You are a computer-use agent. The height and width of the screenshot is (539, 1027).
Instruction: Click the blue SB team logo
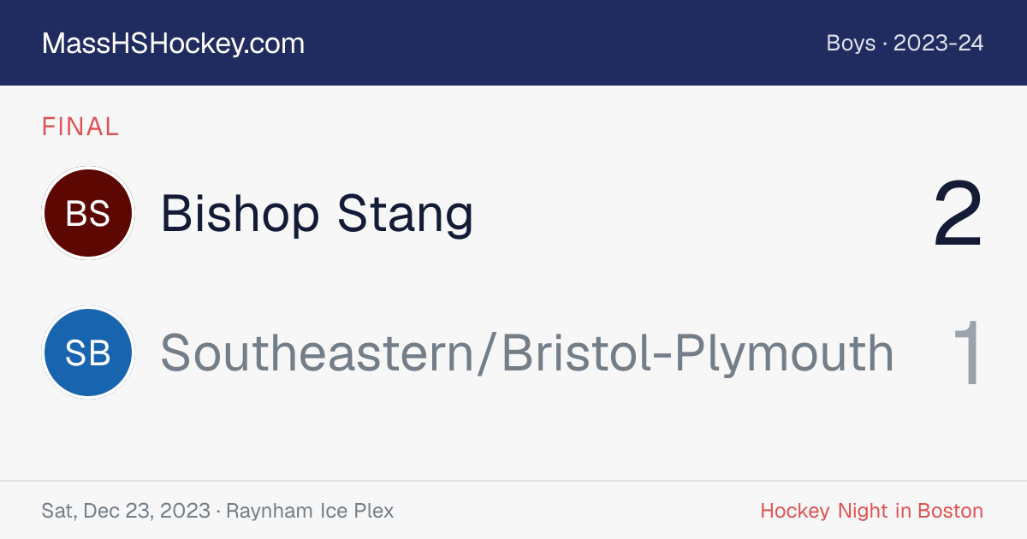point(88,352)
